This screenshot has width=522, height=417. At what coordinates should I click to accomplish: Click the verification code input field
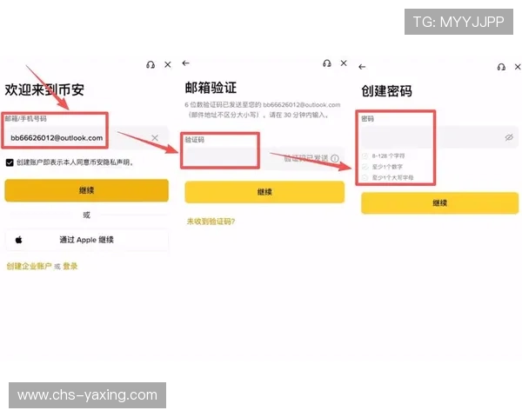click(264, 158)
